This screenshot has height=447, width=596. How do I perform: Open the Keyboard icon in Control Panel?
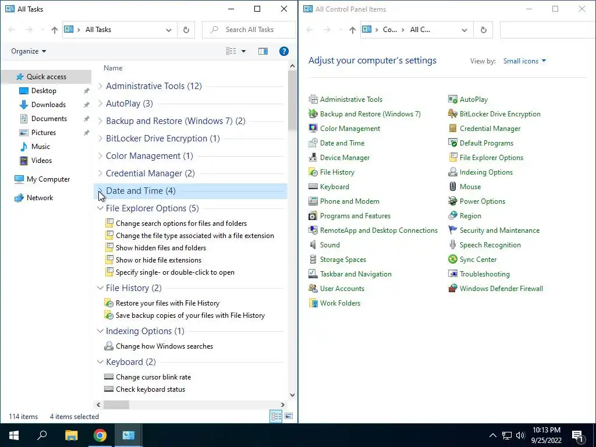[313, 187]
